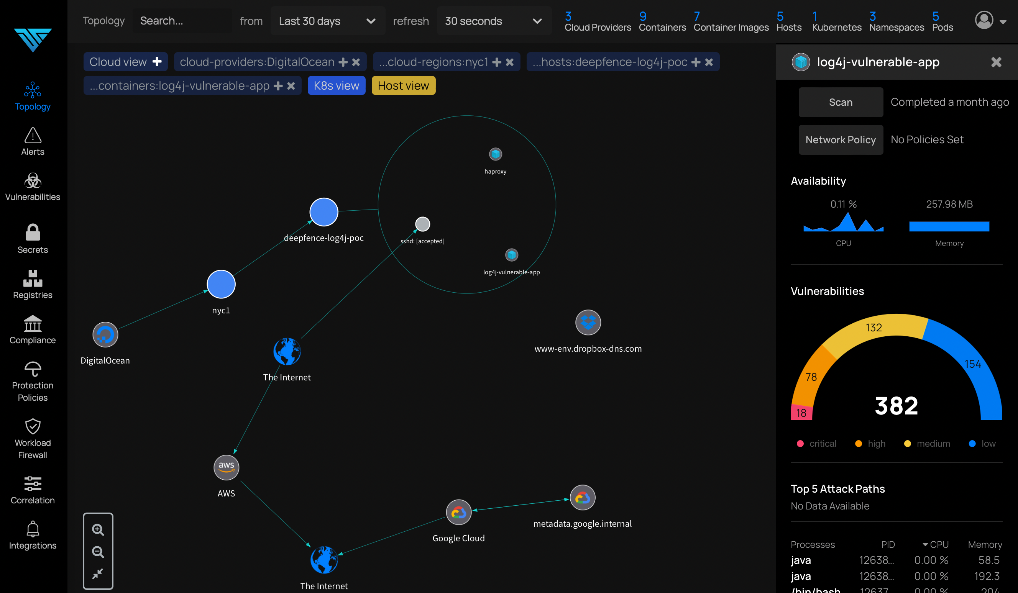Select the DigitalOcean node

pos(105,335)
